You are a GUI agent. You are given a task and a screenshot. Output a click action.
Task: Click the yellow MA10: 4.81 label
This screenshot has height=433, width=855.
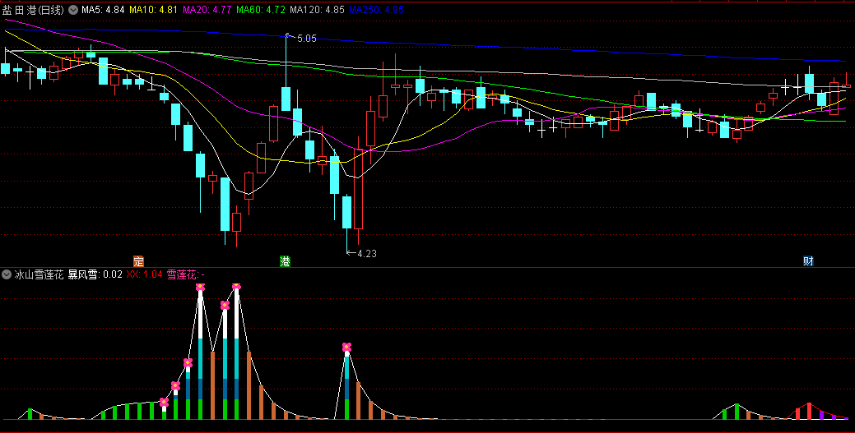point(153,10)
